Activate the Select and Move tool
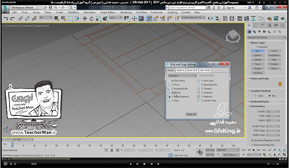 coord(85,18)
